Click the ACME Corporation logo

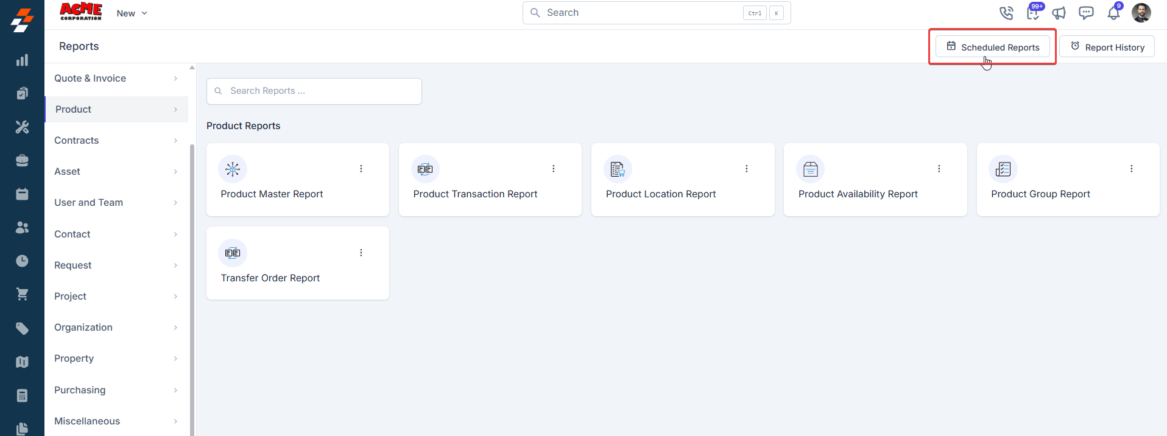click(x=81, y=12)
